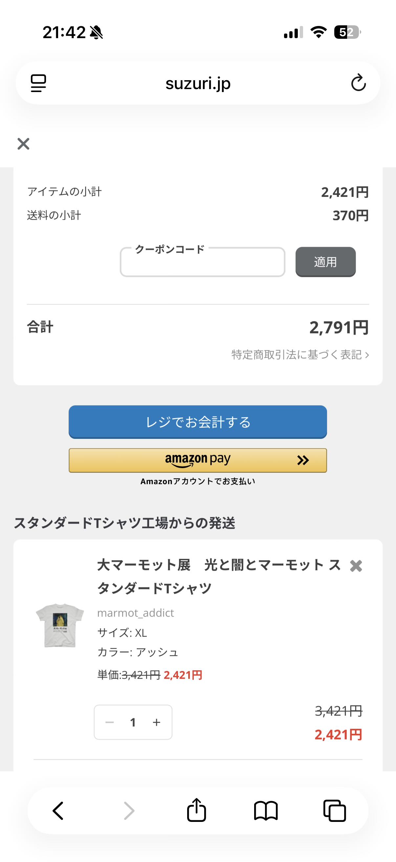This screenshot has width=396, height=862.
Task: Open the 特定商取引法に基づく表記 link
Action: (x=300, y=355)
